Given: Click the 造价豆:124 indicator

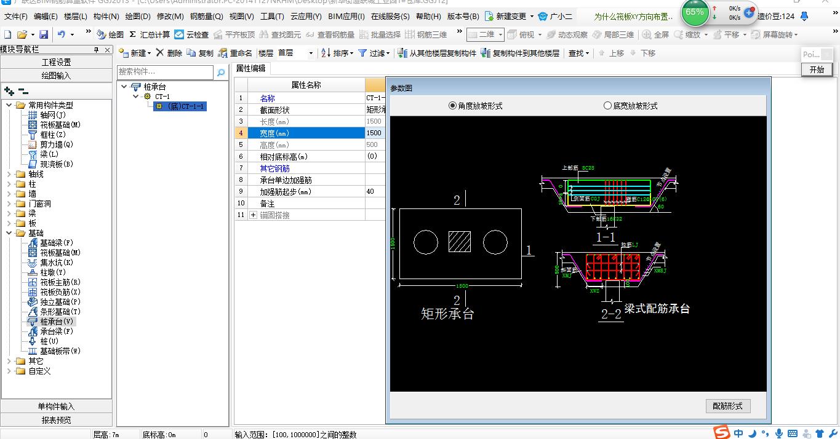Looking at the screenshot, I should pos(776,17).
